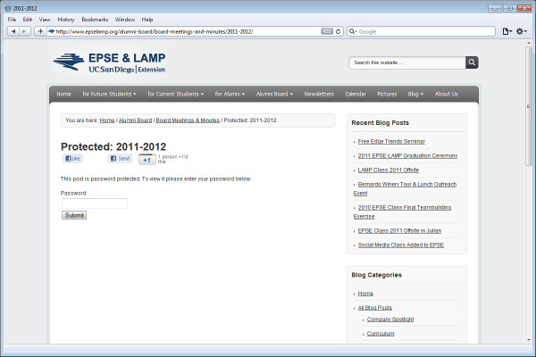Open All Blog Posts category
The width and height of the screenshot is (536, 357).
point(375,308)
